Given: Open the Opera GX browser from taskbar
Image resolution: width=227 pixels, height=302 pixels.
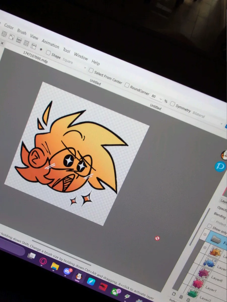Looking at the screenshot, I should tap(43, 261).
